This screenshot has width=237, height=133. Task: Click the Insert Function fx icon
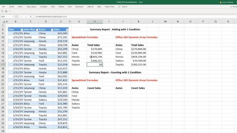point(31,17)
